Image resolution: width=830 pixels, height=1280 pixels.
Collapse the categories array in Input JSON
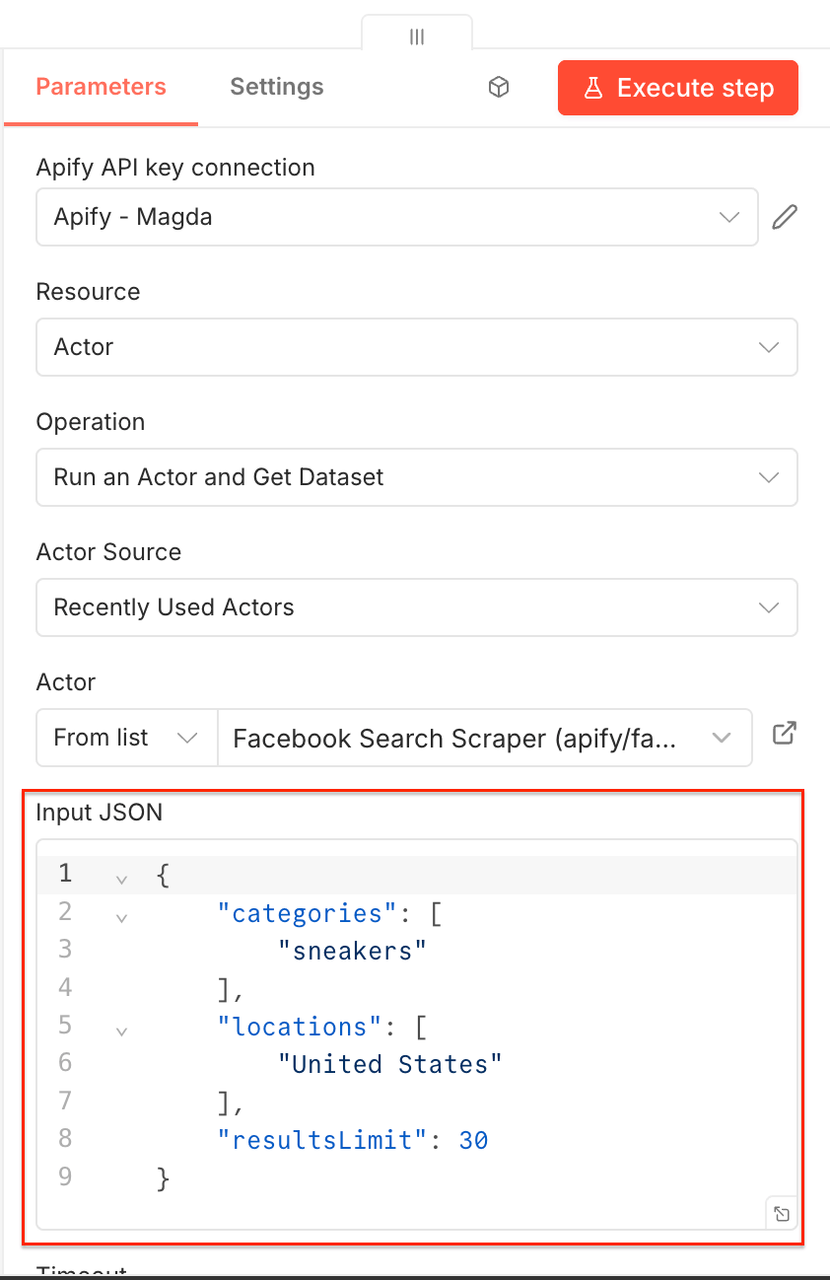tap(121, 917)
